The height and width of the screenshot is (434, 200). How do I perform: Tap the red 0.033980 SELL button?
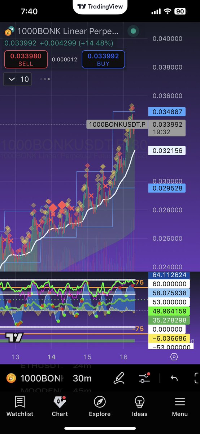pos(26,59)
